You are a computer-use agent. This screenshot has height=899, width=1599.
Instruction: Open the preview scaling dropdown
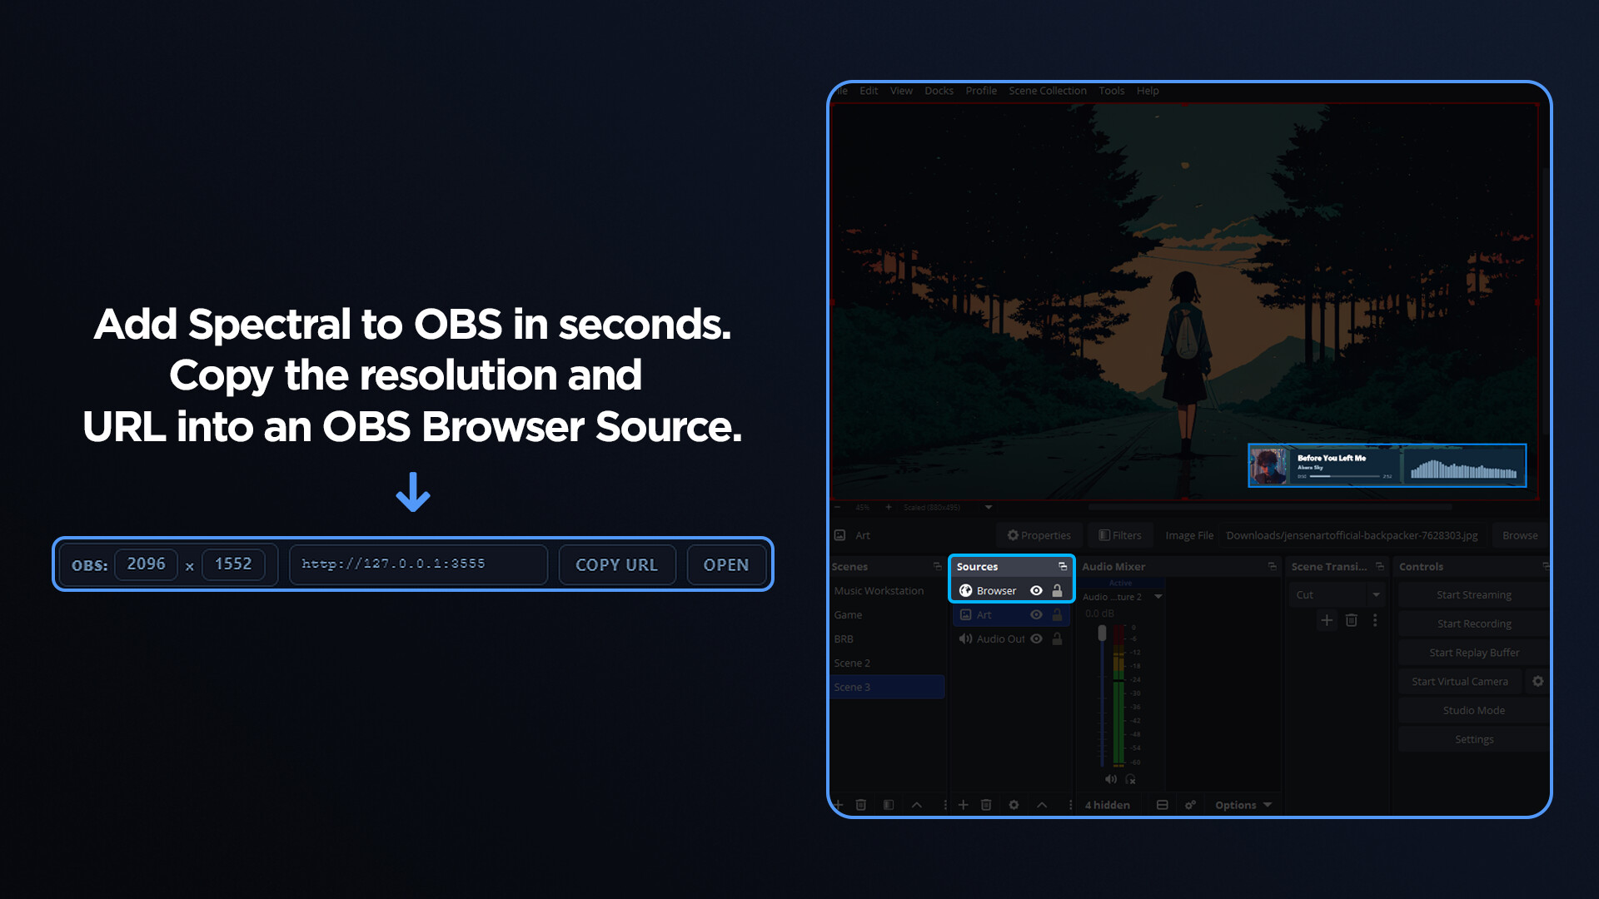(989, 507)
